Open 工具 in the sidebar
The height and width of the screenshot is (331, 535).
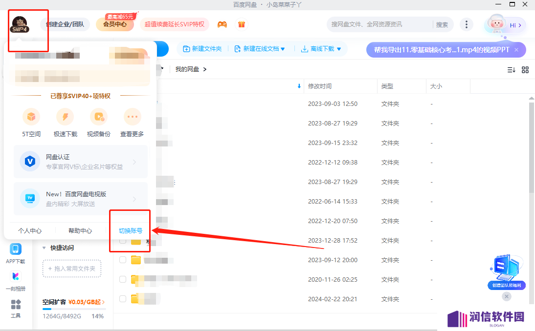click(x=16, y=309)
